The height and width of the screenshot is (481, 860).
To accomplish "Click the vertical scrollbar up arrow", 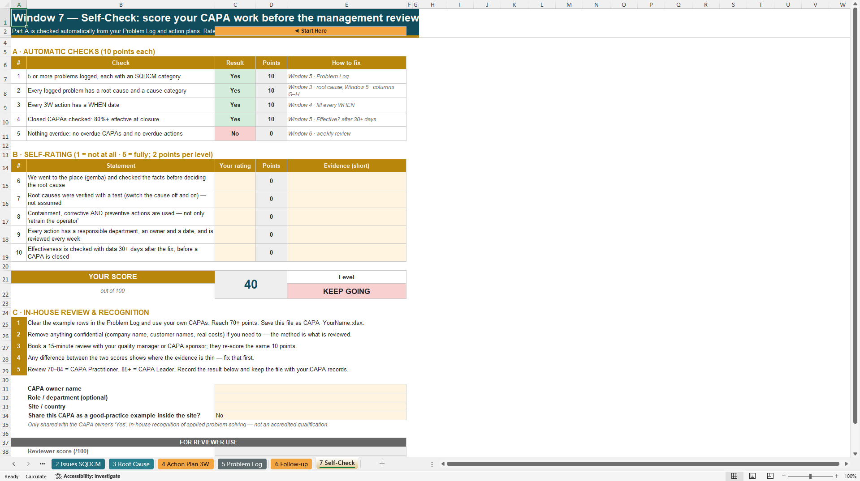I will click(855, 4).
